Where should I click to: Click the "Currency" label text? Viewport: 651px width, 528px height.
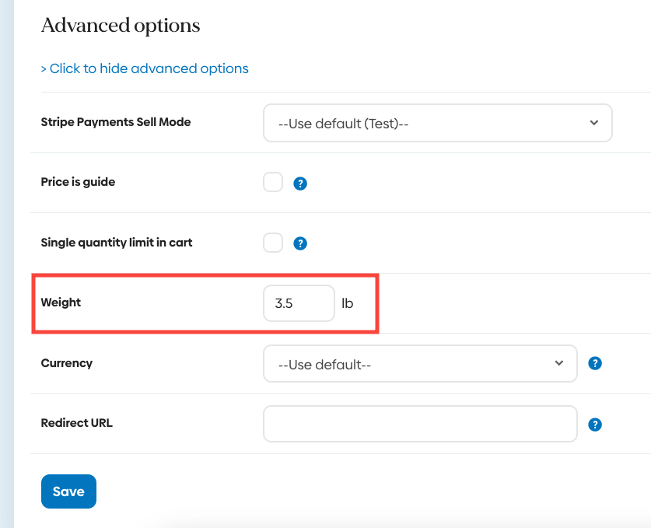pos(66,363)
